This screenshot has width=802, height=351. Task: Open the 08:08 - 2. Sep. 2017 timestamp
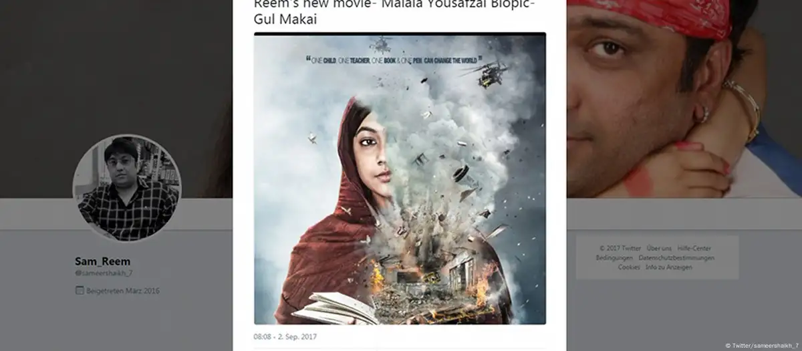coord(286,336)
